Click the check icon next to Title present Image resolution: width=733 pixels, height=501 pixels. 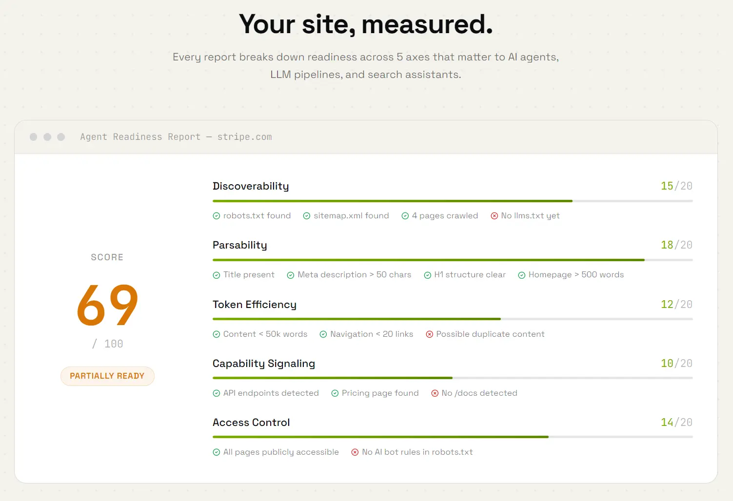pyautogui.click(x=217, y=275)
